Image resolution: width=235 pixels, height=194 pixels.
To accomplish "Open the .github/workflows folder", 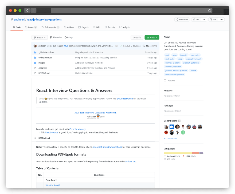I will point(46,52).
